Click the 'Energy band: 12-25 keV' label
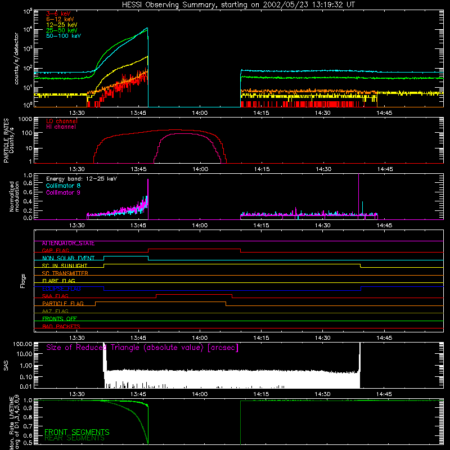Viewport: 450px width, 450px height. tap(82, 179)
